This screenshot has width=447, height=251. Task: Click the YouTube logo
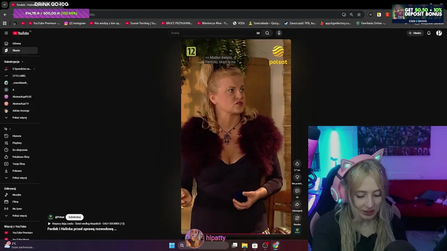click(21, 33)
